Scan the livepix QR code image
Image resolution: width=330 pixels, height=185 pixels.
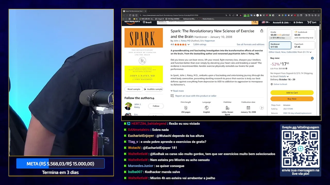(300, 149)
